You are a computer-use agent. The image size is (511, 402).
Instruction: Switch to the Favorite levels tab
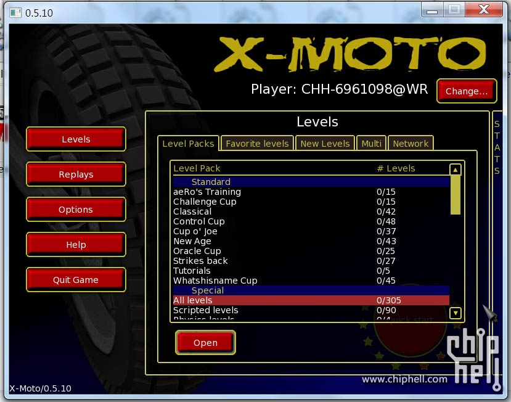coord(257,144)
